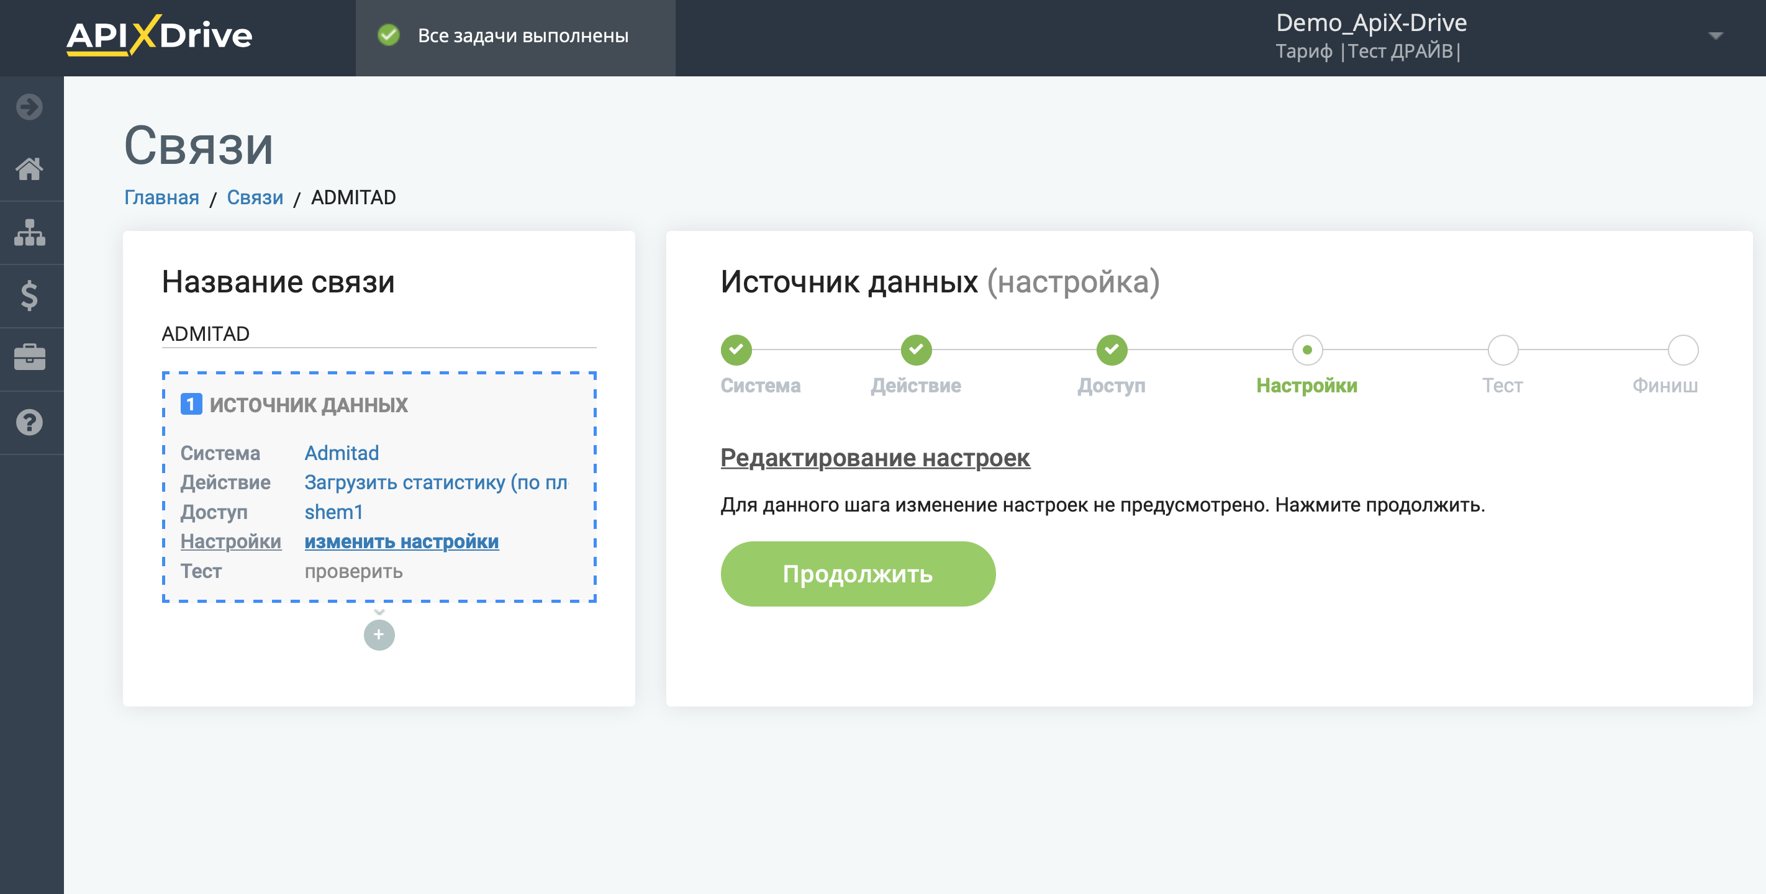1766x894 pixels.
Task: Open the shem1 access link
Action: (x=334, y=512)
